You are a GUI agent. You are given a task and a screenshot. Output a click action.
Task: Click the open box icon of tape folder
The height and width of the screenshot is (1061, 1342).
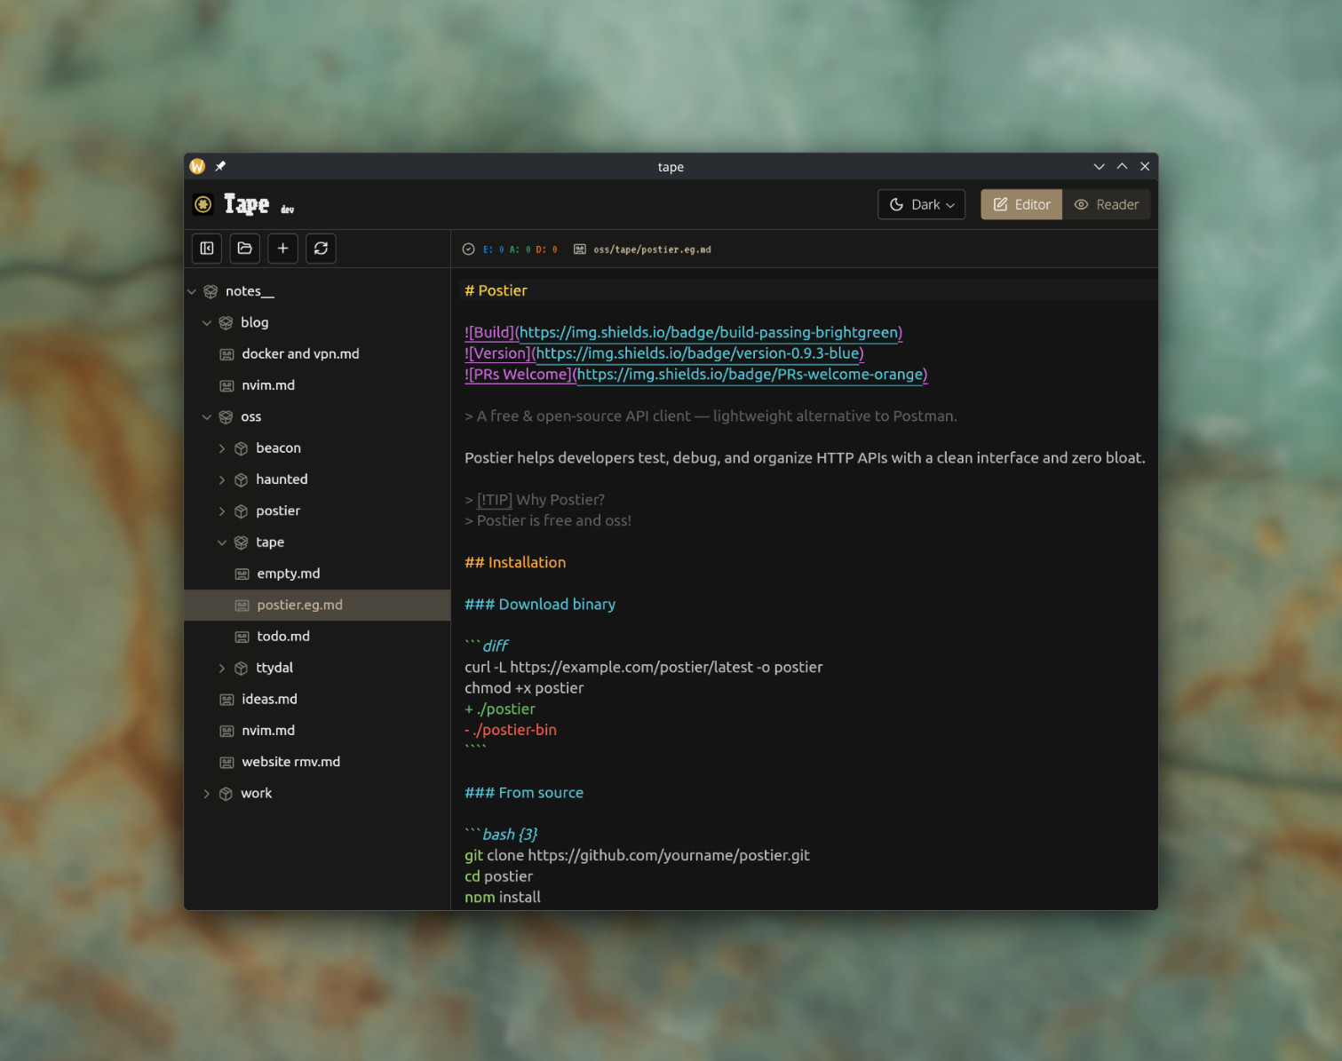[x=241, y=542]
